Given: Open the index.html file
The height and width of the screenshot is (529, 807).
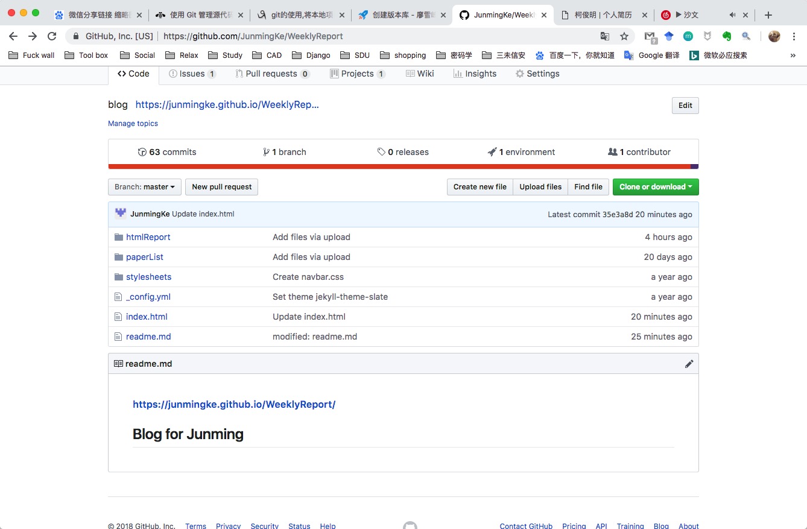Looking at the screenshot, I should 147,317.
